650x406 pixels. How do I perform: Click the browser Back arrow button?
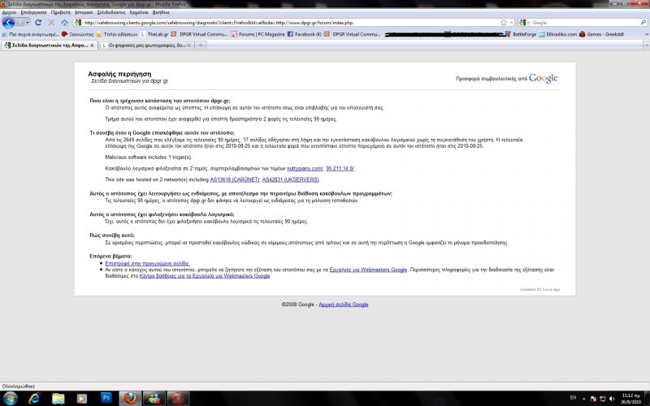coord(8,23)
